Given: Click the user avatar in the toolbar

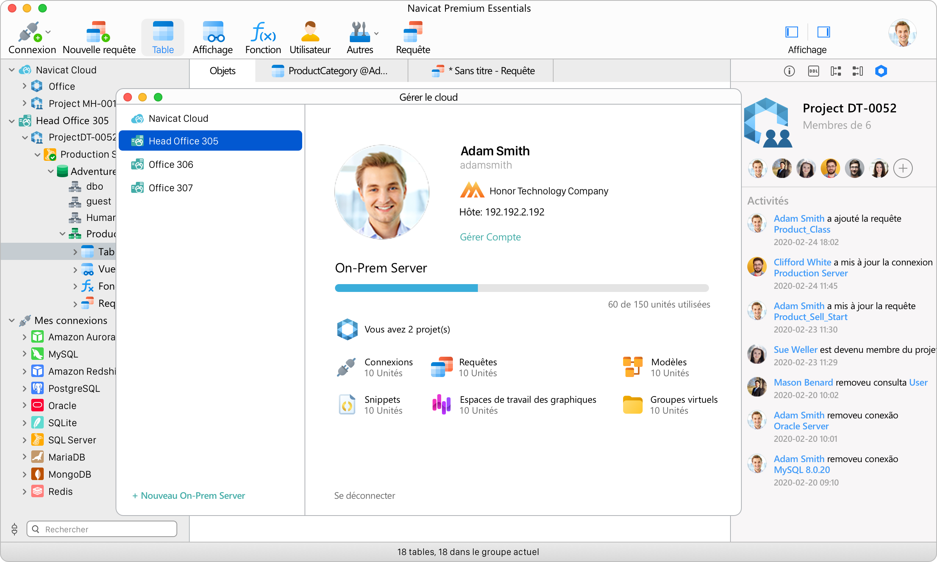Looking at the screenshot, I should point(903,33).
